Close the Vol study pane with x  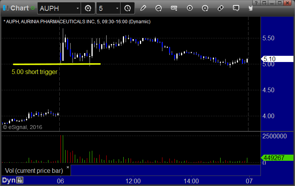(x=68, y=167)
